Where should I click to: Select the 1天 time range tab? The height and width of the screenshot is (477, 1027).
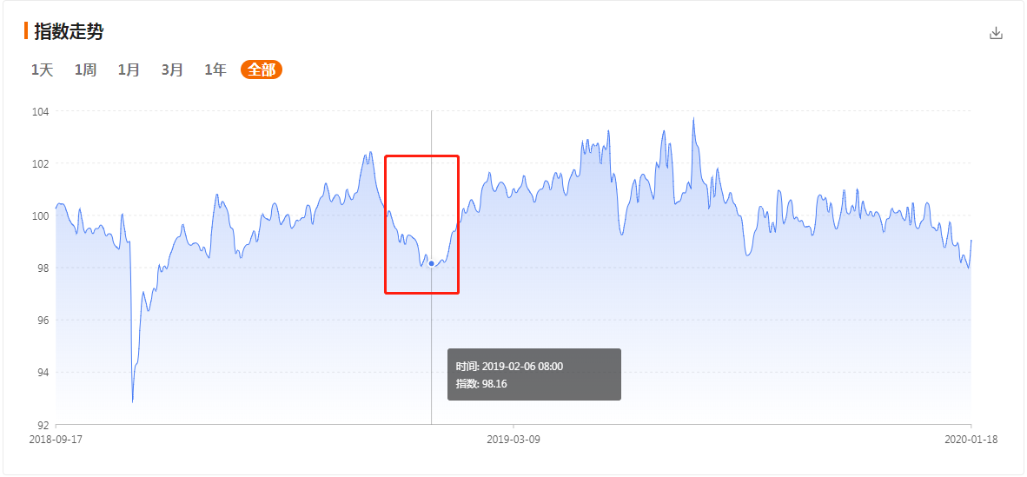coord(42,70)
